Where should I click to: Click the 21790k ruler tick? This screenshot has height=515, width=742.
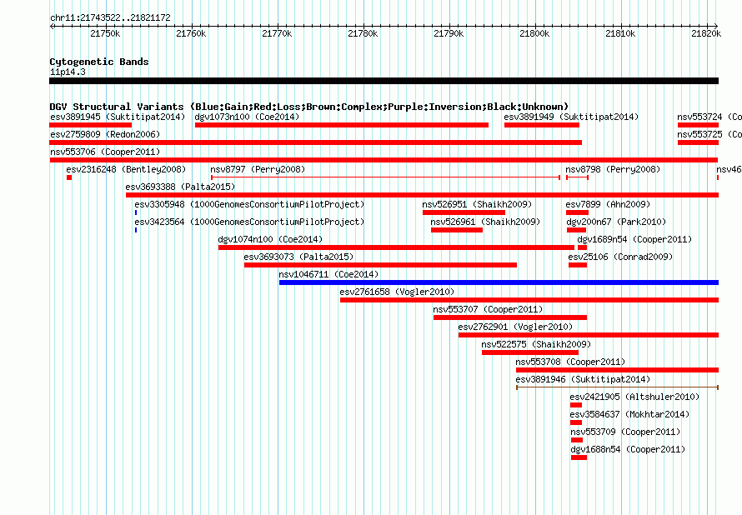coord(449,33)
